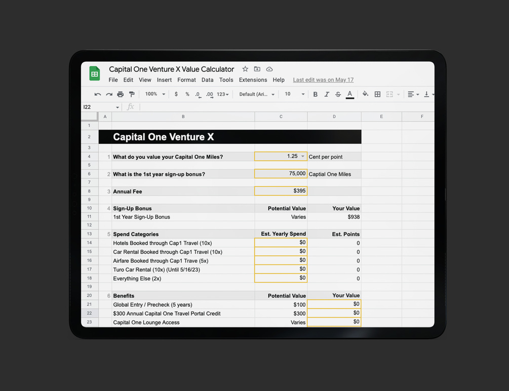Click Everything Else (2x) spend cell

click(x=281, y=278)
